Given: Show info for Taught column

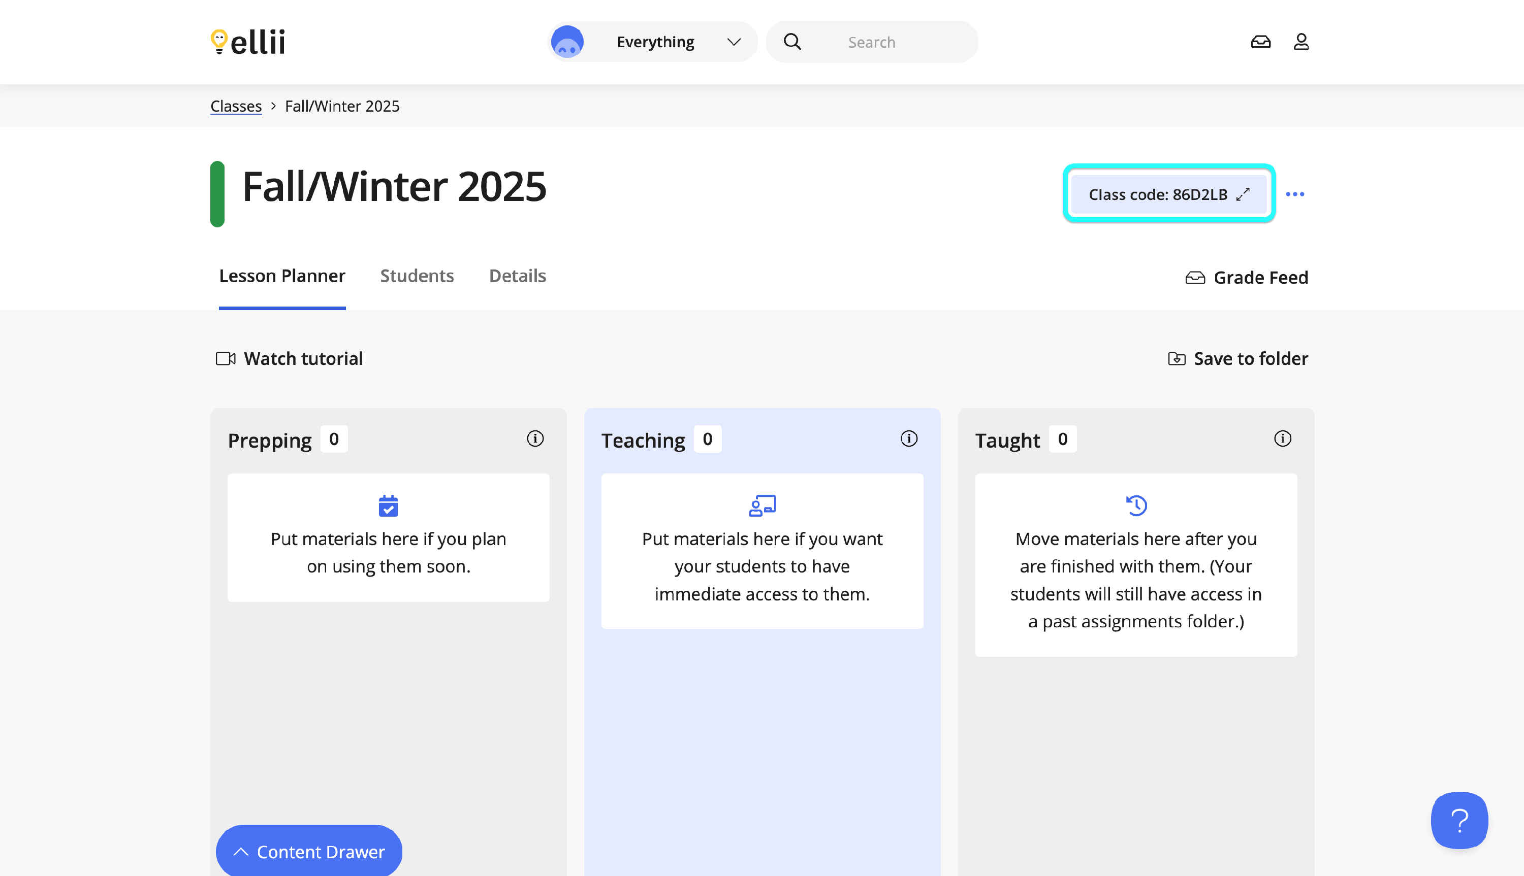Looking at the screenshot, I should point(1282,439).
